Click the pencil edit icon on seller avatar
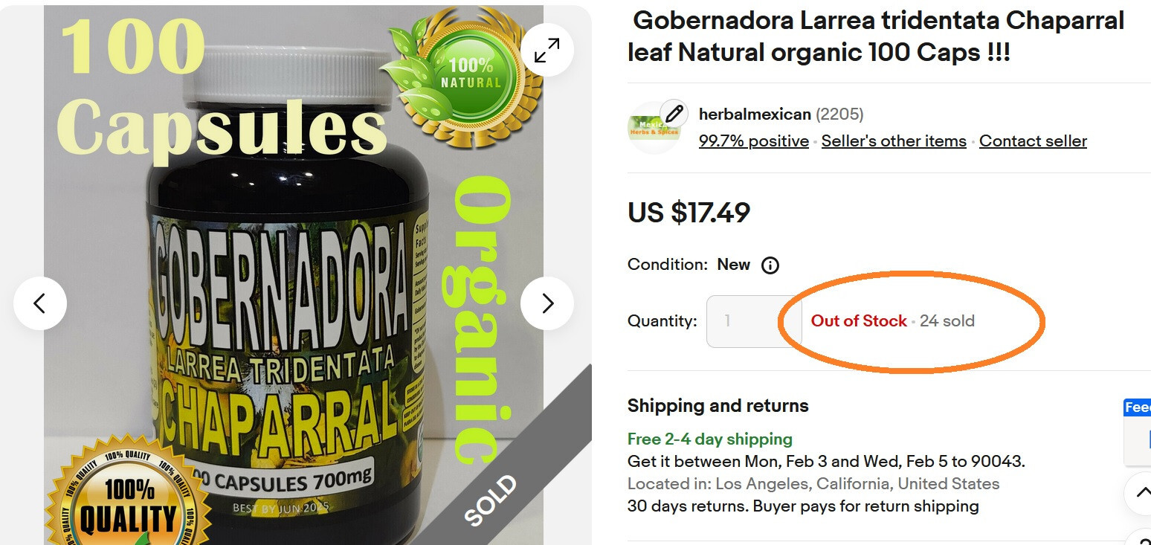Viewport: 1151px width, 545px height. click(x=674, y=115)
